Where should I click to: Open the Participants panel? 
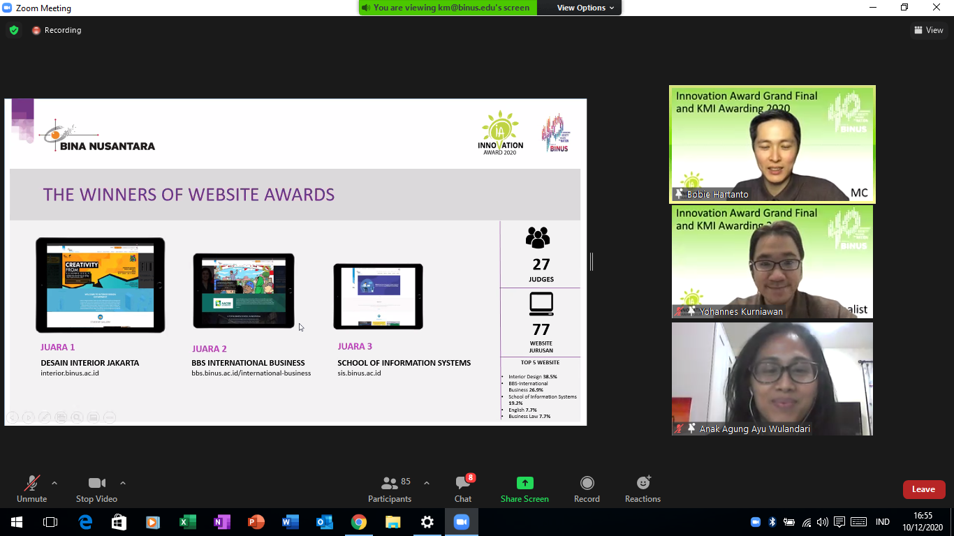coord(390,489)
